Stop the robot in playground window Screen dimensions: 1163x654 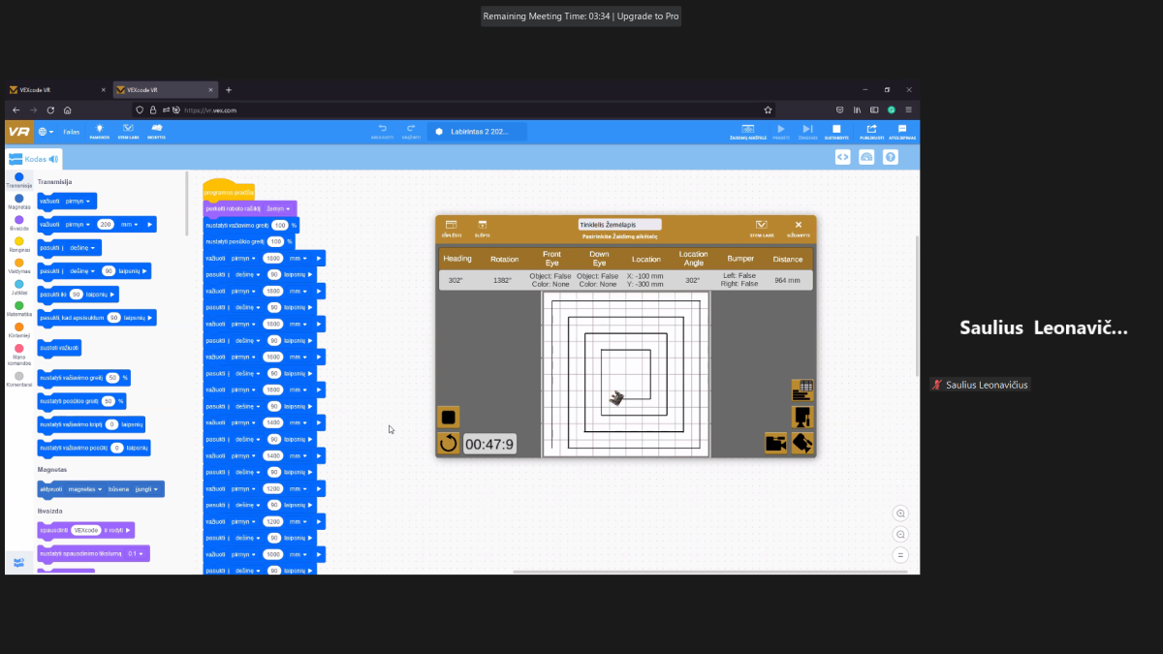[448, 418]
